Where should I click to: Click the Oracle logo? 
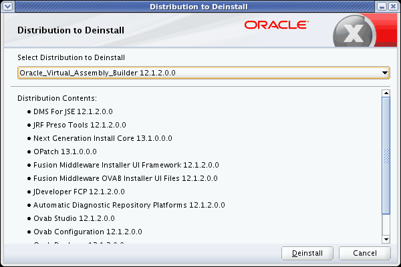pos(277,25)
